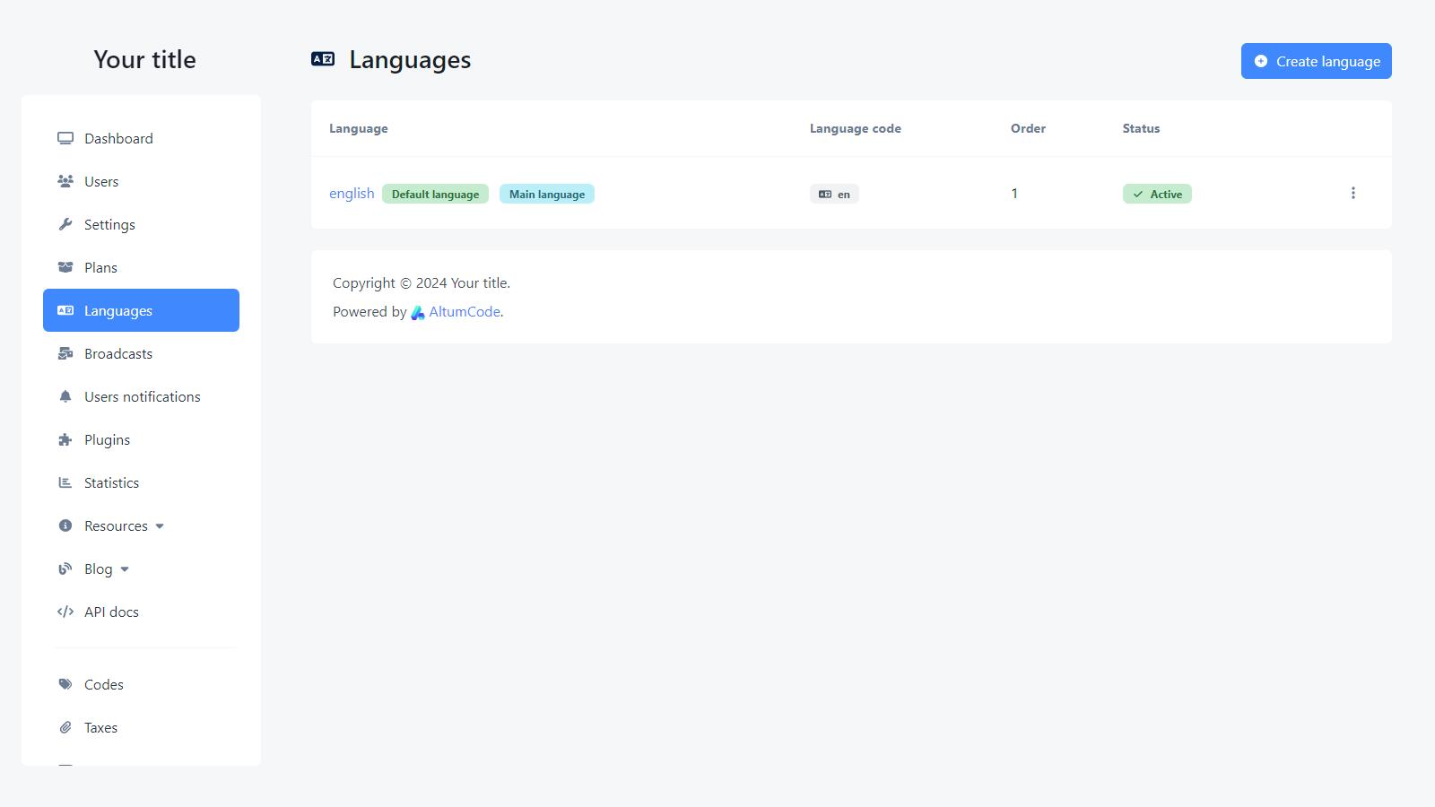Screen dimensions: 1435x807
Task: Click the Statistics chart icon
Action: point(65,482)
